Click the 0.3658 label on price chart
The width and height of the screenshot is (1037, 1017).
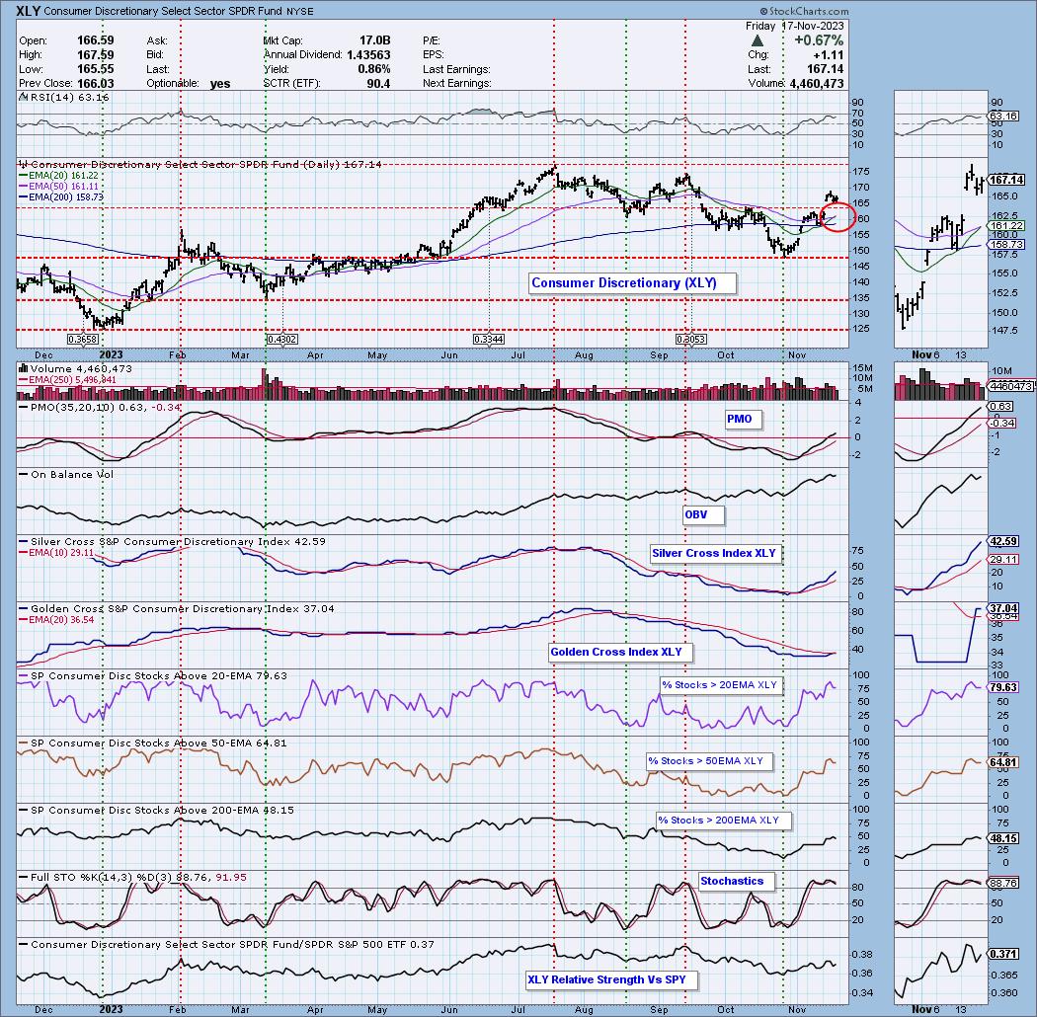[83, 340]
